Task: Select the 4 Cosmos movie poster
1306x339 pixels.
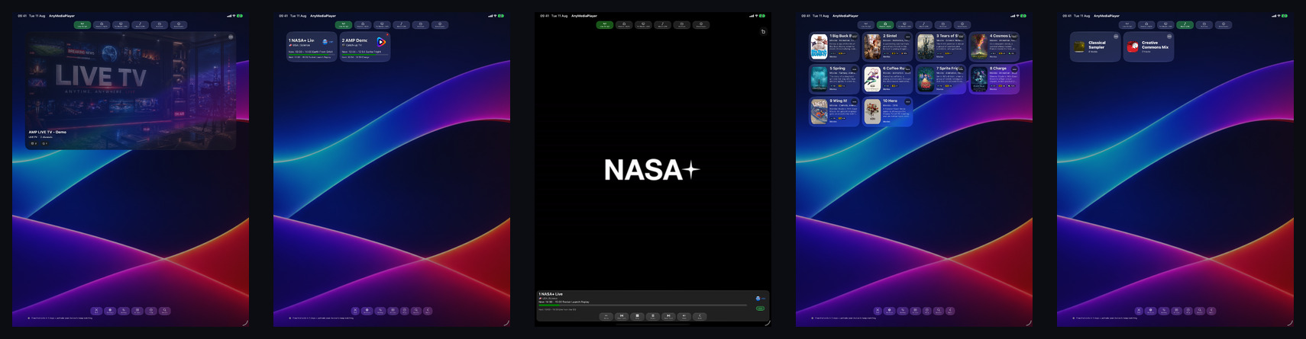Action: (979, 46)
